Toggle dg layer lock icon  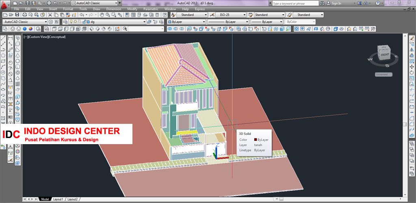[84, 22]
